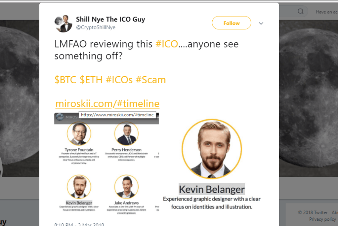Click the tweet timestamp 8:18 PM

[64, 224]
